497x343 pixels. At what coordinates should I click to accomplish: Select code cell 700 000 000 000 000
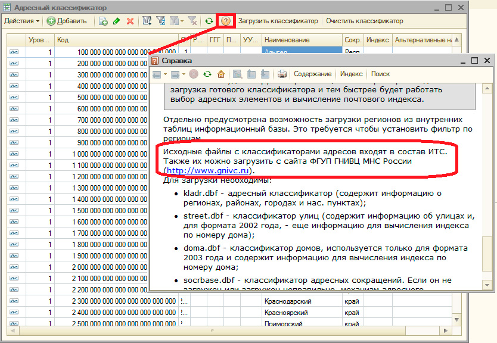tap(101, 120)
